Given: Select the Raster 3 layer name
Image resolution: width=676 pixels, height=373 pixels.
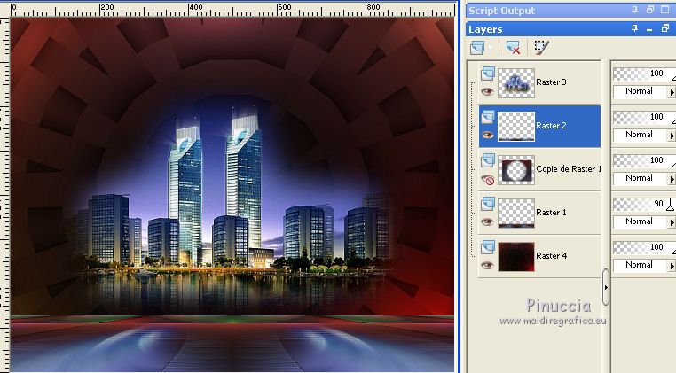Looking at the screenshot, I should click(551, 82).
